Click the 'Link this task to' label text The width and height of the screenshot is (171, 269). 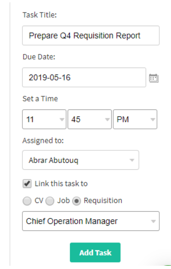point(61,183)
